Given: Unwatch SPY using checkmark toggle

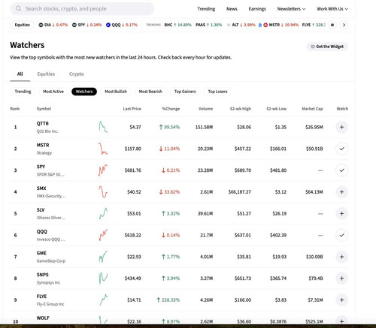Looking at the screenshot, I should pos(341,170).
